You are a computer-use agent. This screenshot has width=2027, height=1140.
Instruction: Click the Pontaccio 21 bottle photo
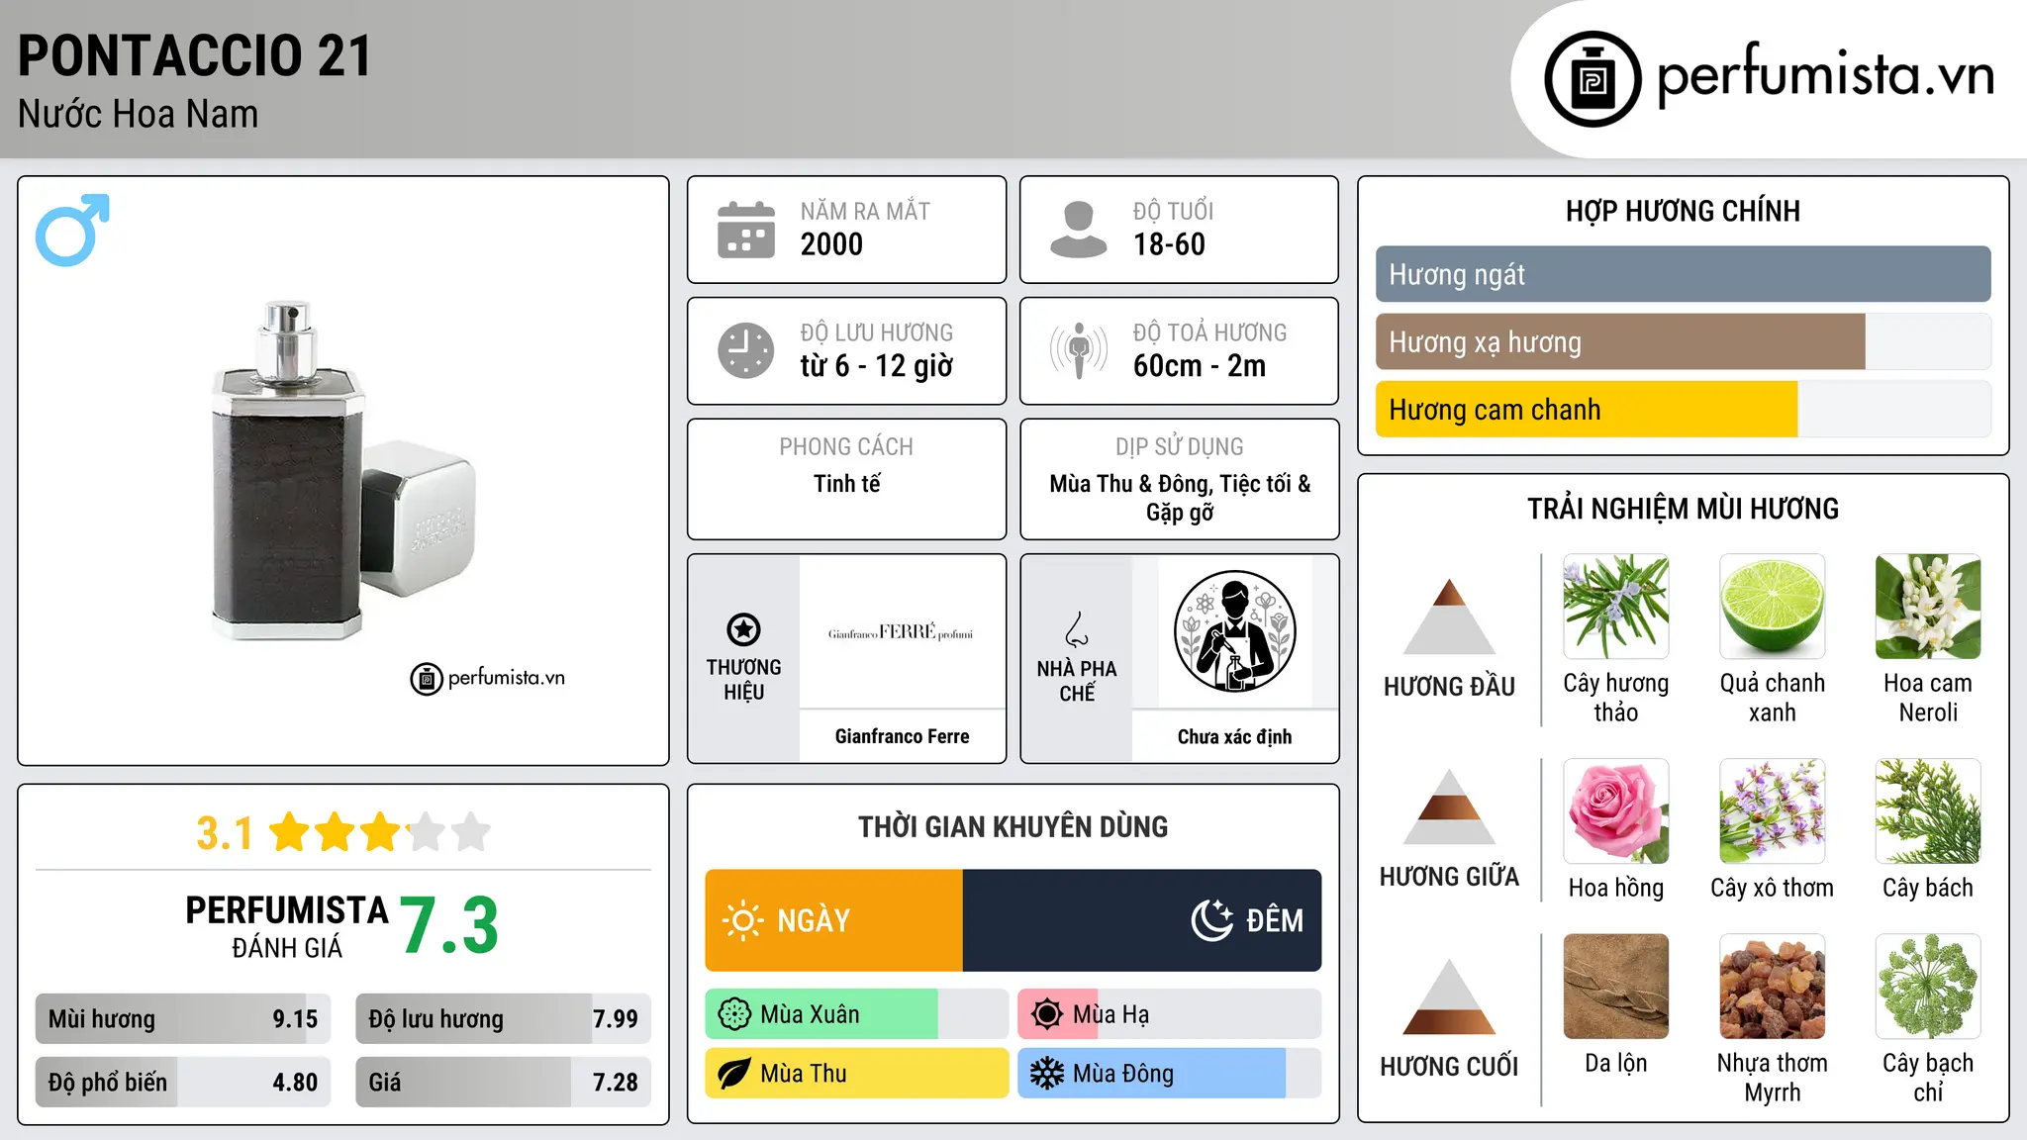tap(341, 470)
